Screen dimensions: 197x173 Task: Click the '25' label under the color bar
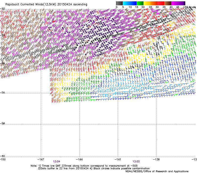coord(150,7)
